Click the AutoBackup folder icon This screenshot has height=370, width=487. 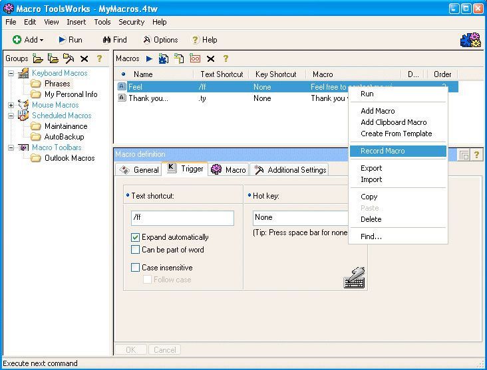tap(36, 137)
